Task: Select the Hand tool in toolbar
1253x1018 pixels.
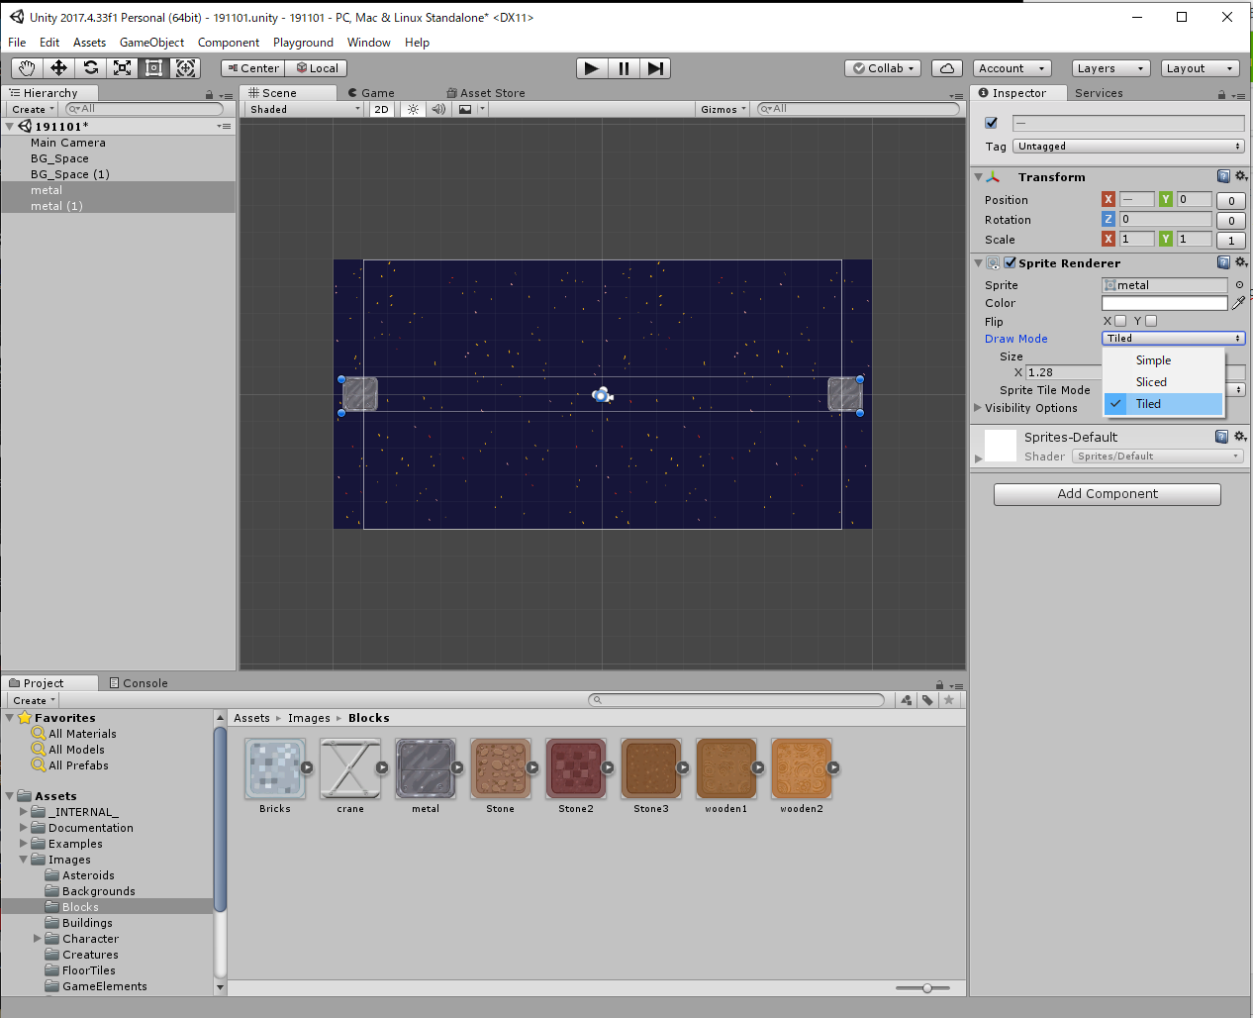Action: point(27,68)
